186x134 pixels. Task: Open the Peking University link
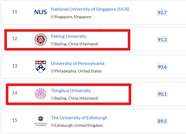click(69, 36)
